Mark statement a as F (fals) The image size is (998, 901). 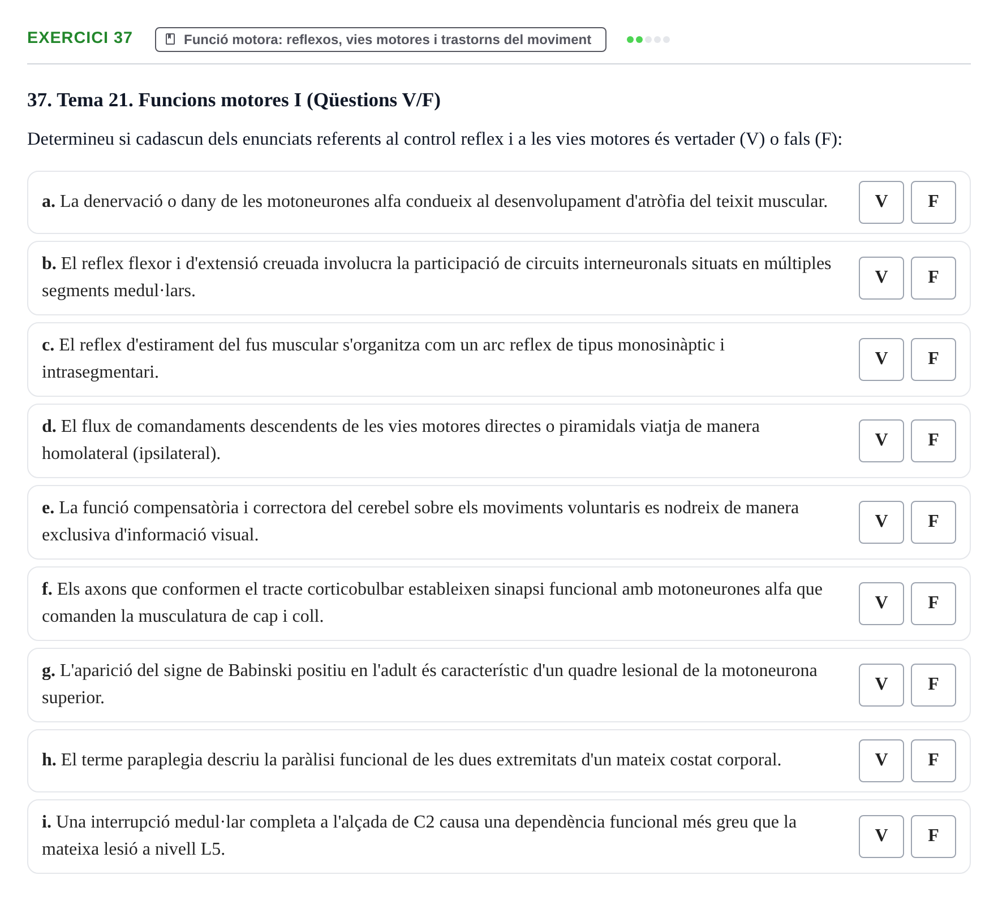(x=933, y=202)
